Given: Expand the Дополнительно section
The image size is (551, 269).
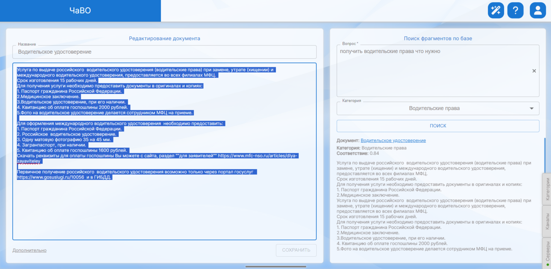Looking at the screenshot, I should point(29,250).
